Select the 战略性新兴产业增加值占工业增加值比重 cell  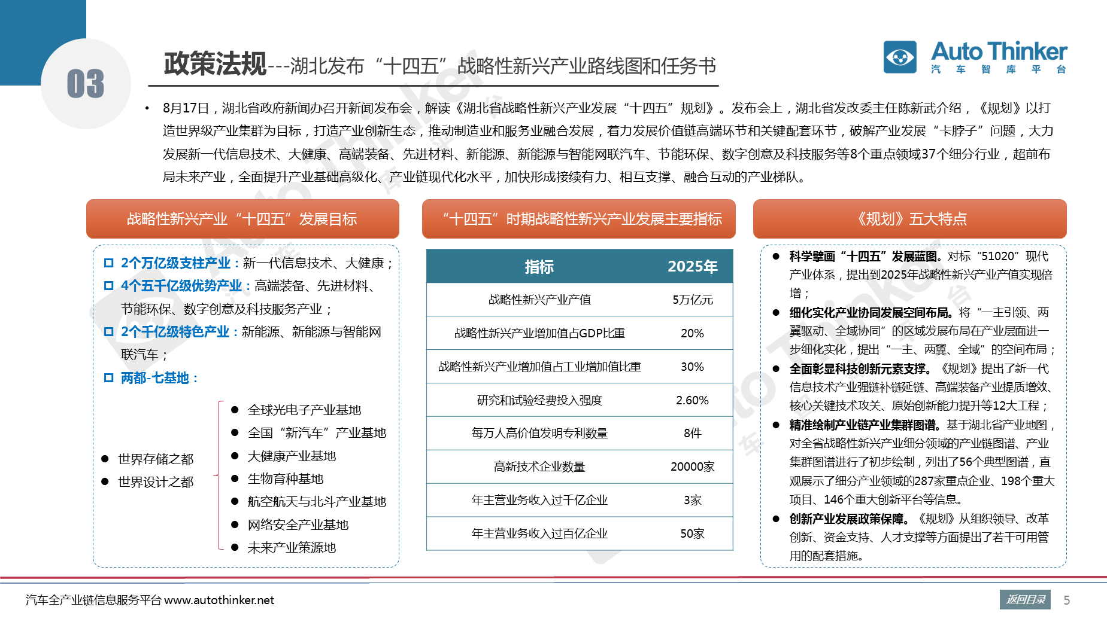coord(539,367)
